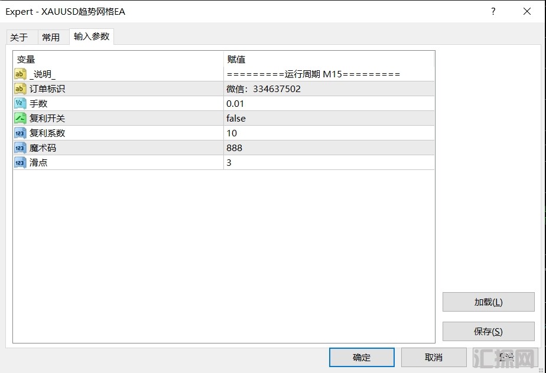
Task: Edit the 手数 value 0.01
Action: tap(329, 103)
